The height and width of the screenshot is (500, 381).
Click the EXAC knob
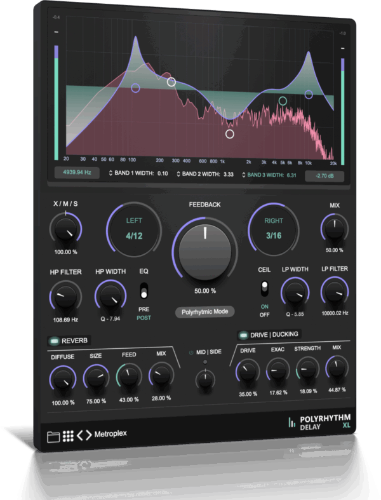(277, 370)
